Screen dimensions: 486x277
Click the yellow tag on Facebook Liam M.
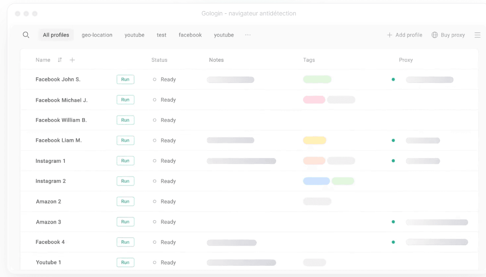pyautogui.click(x=314, y=140)
